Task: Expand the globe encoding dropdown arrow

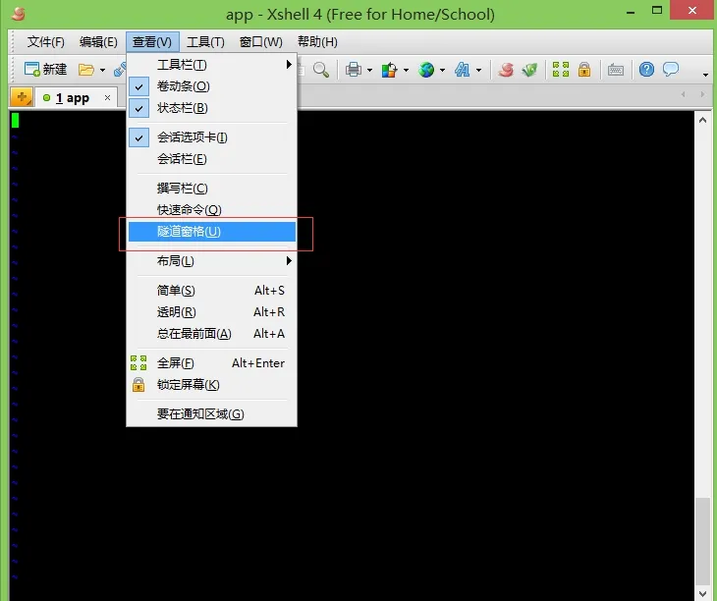Action: (x=442, y=71)
